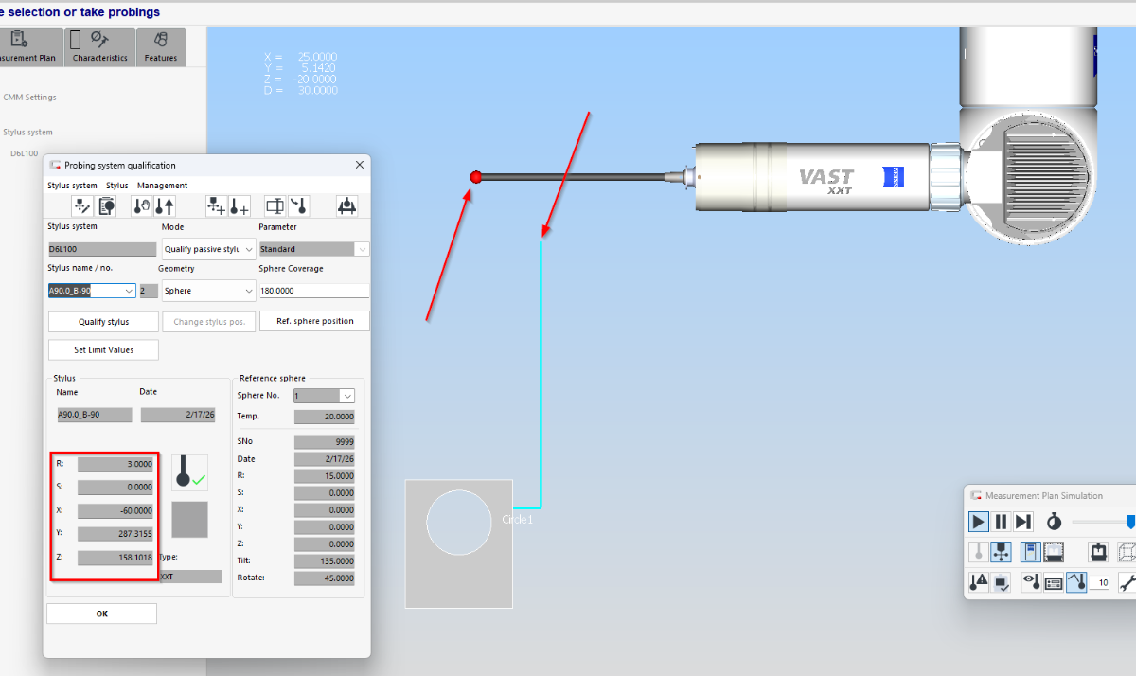
Task: Click the manual stylus change hand icon
Action: point(141,205)
